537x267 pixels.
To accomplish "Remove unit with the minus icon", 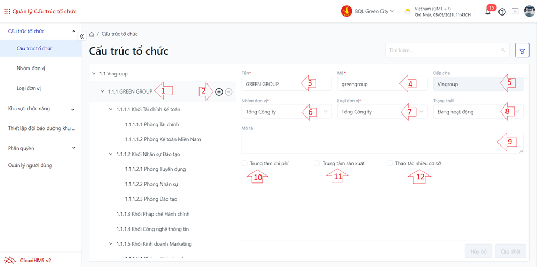I will click(x=229, y=92).
